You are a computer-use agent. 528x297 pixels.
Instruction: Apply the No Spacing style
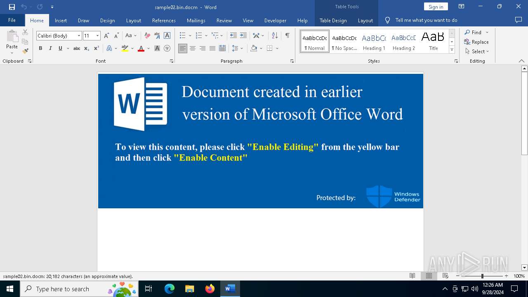click(344, 41)
